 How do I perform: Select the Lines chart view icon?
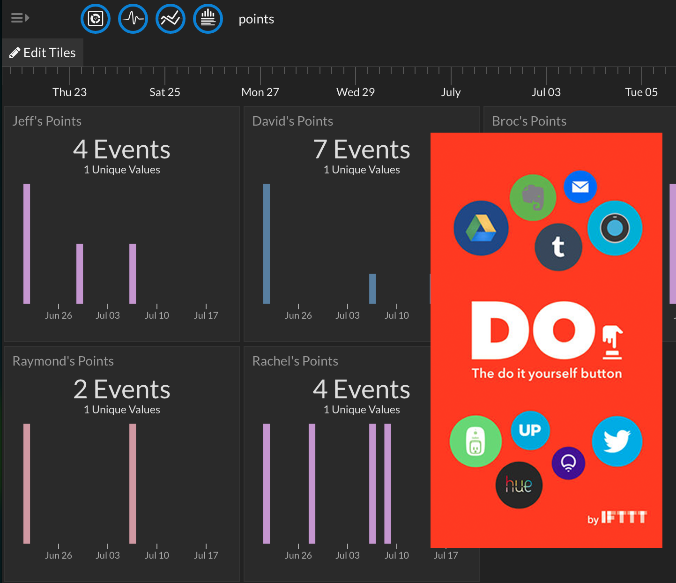coord(170,18)
